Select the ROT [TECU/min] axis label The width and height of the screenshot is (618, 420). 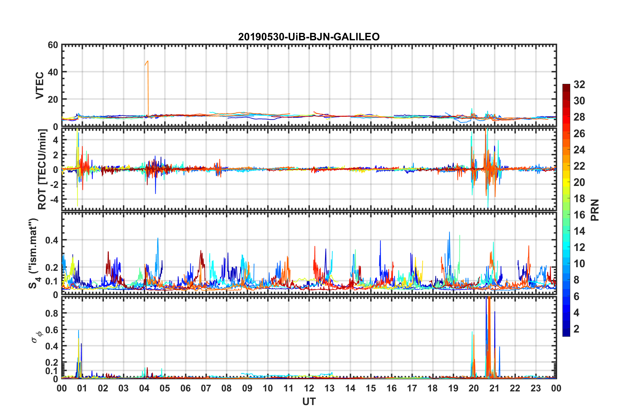(x=42, y=169)
